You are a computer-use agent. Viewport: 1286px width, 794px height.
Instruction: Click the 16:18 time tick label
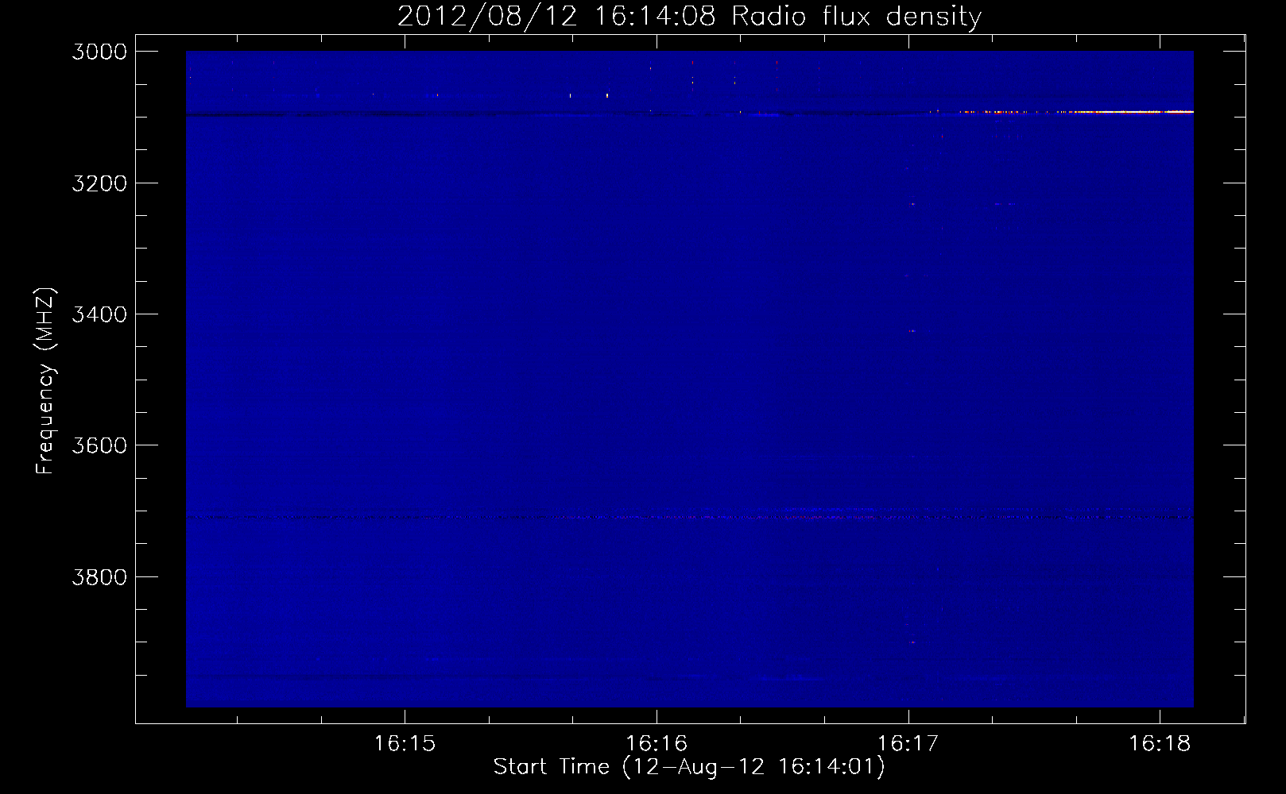1160,744
